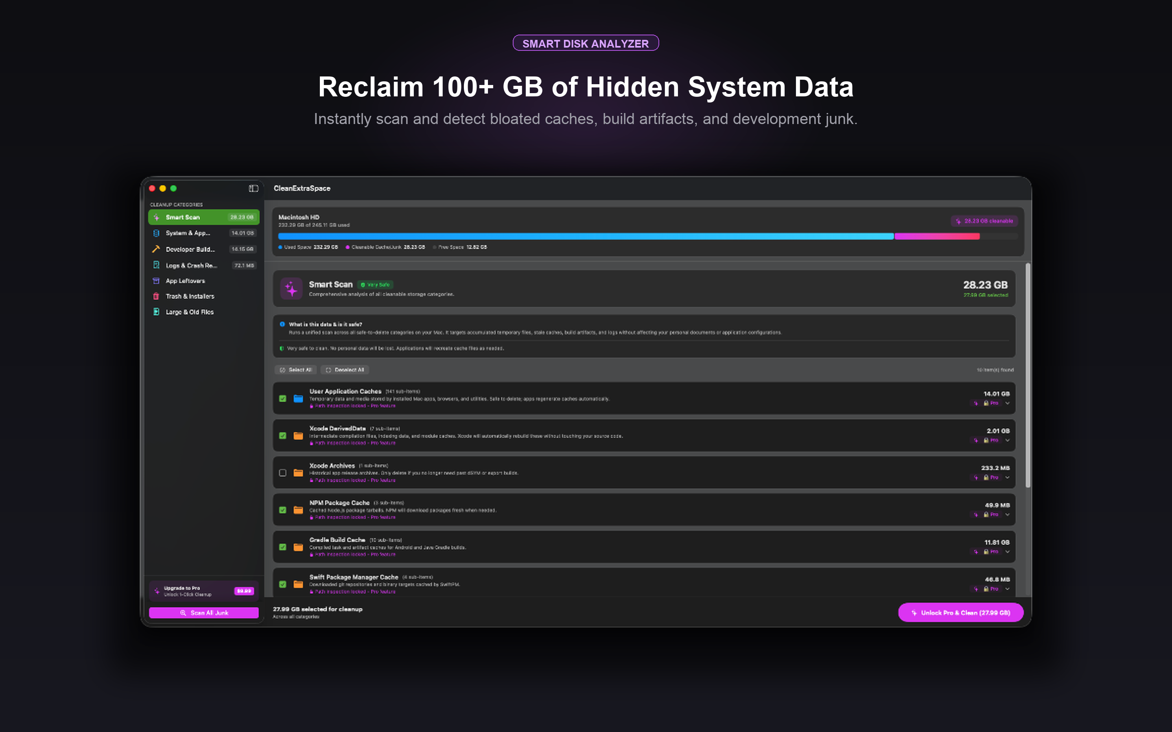Expand NPM Package Cache chevron
Viewport: 1172px width, 732px height.
(x=1007, y=514)
